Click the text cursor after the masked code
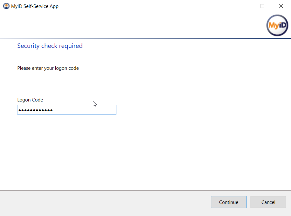291x216 pixels. pos(53,110)
